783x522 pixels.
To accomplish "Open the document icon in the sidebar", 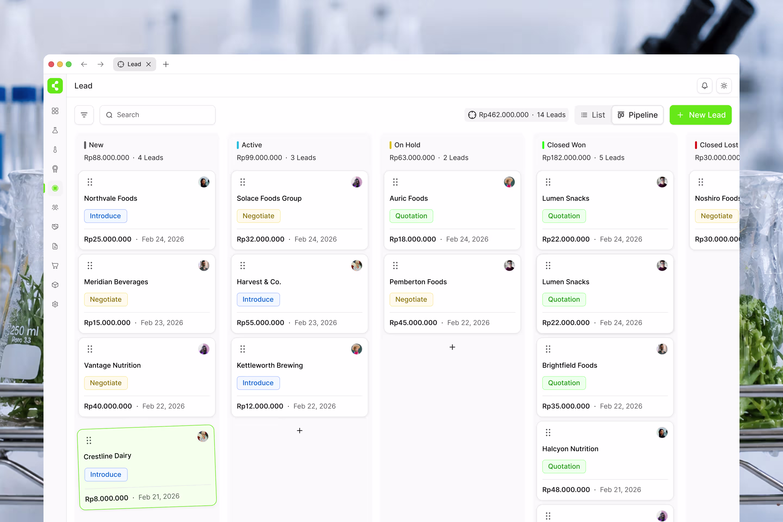I will (x=55, y=246).
